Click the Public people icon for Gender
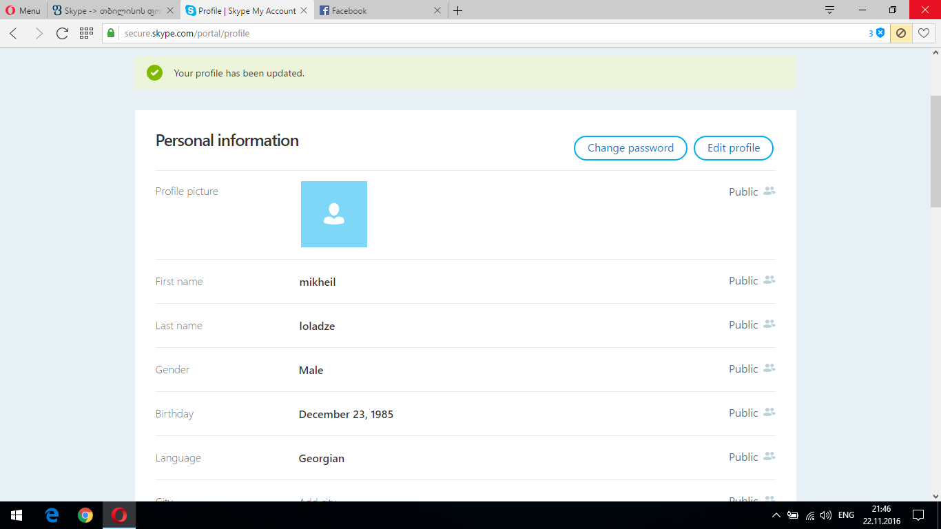The height and width of the screenshot is (529, 941). (x=769, y=369)
